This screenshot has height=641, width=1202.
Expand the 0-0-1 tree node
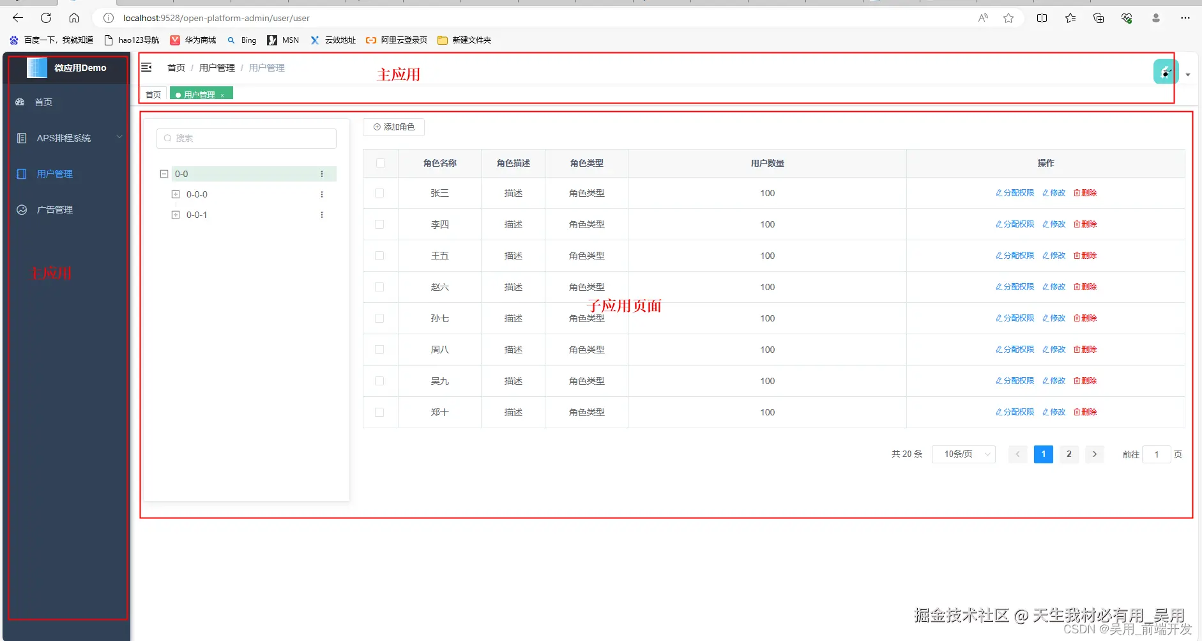click(176, 215)
